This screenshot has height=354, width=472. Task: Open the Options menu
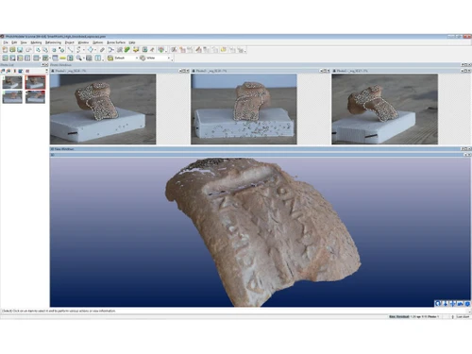click(x=98, y=42)
